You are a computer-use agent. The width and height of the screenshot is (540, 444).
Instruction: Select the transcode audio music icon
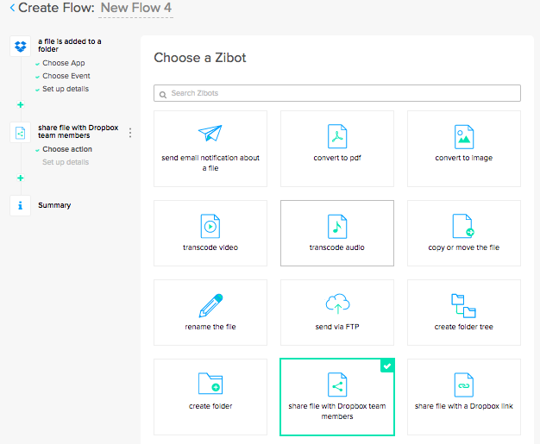click(x=336, y=226)
